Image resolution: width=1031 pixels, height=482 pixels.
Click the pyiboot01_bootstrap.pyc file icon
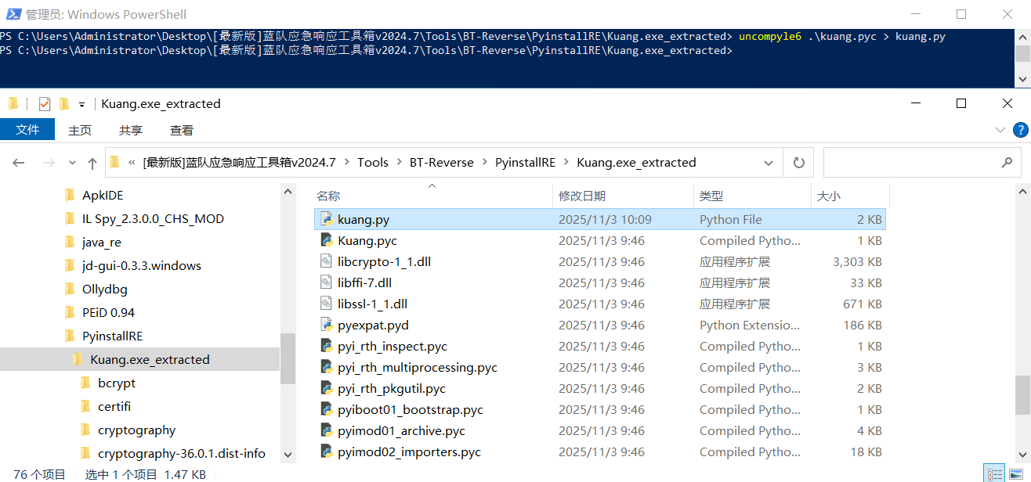[x=327, y=410]
